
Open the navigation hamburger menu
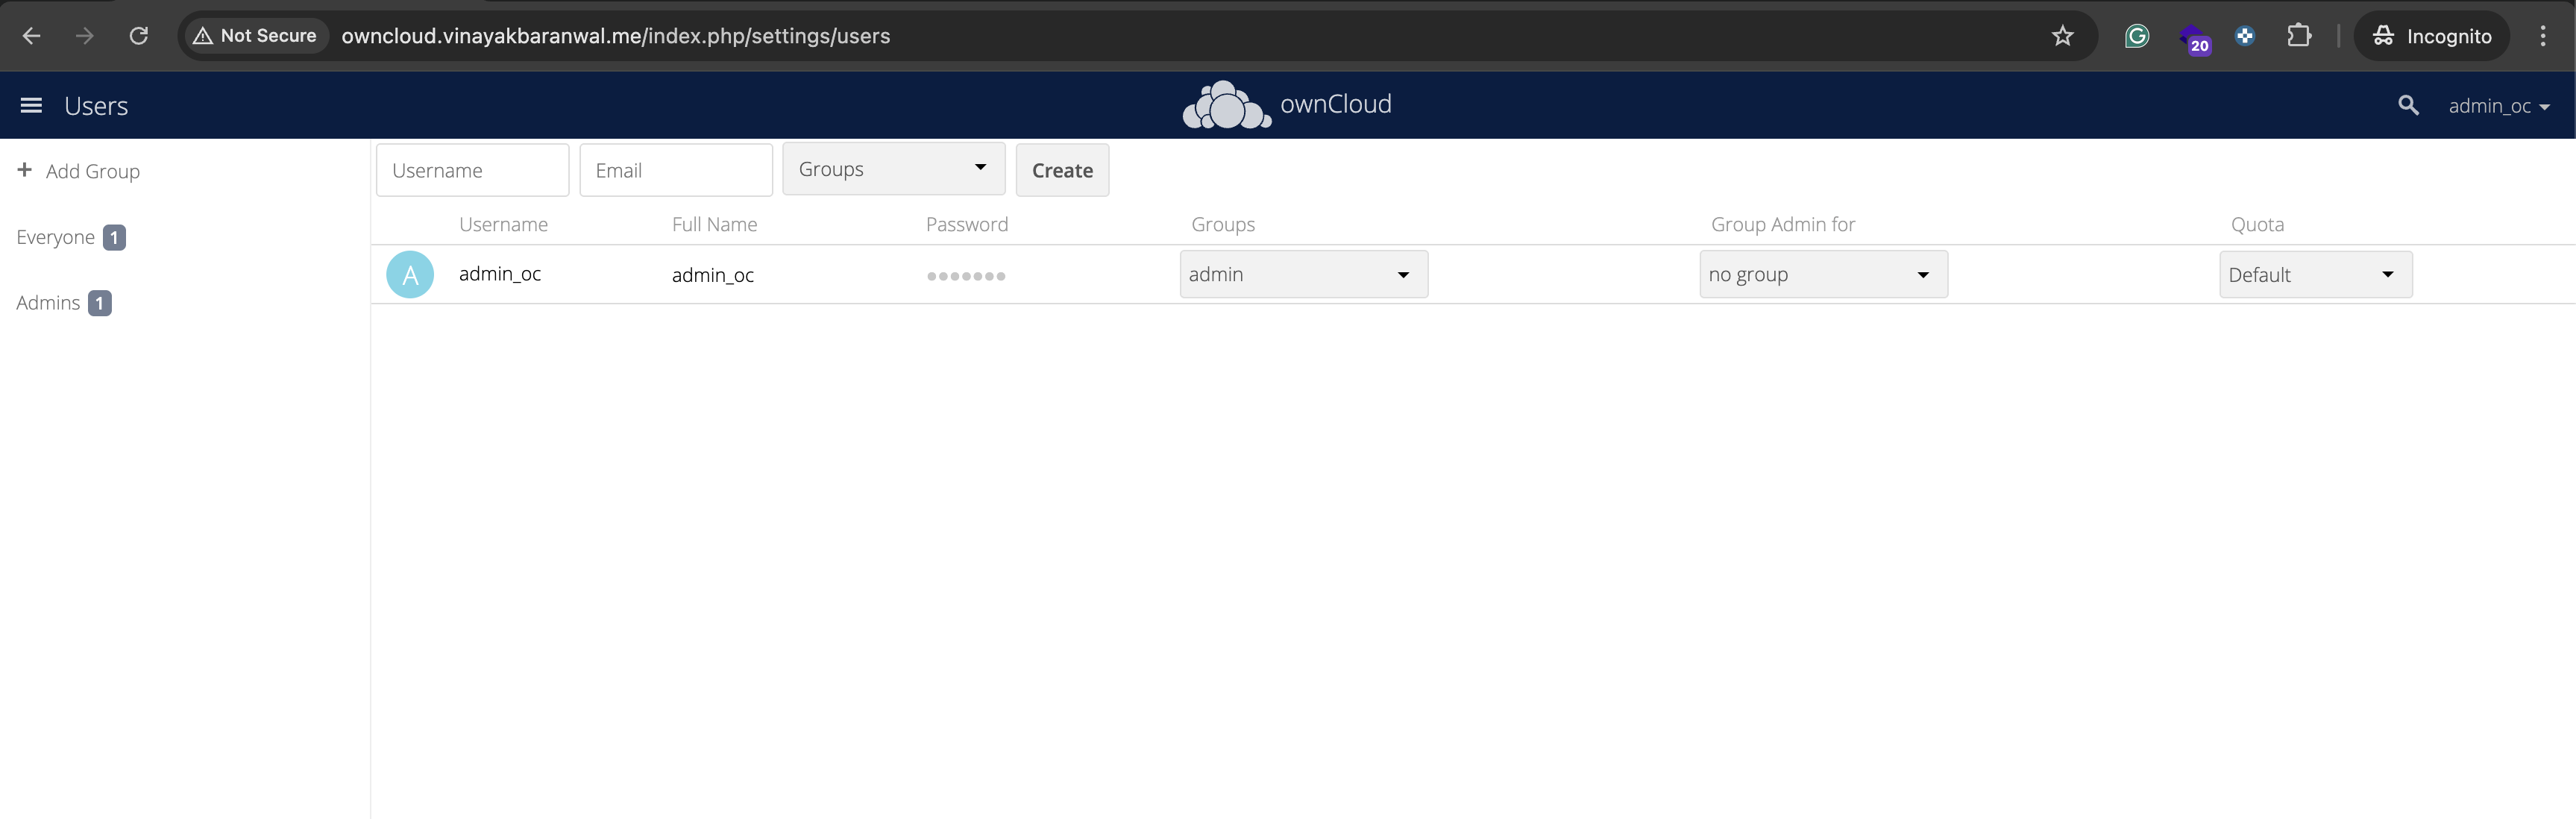pyautogui.click(x=31, y=105)
